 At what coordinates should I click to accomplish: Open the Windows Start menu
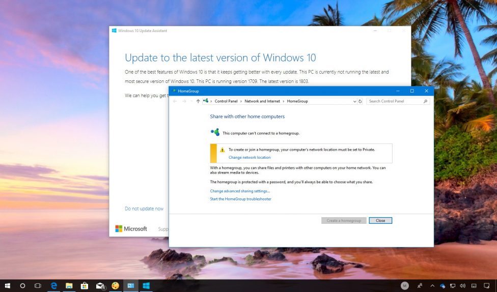[x=7, y=286]
